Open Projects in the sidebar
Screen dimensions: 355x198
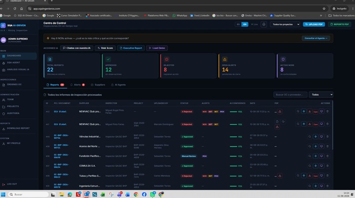[18, 107]
